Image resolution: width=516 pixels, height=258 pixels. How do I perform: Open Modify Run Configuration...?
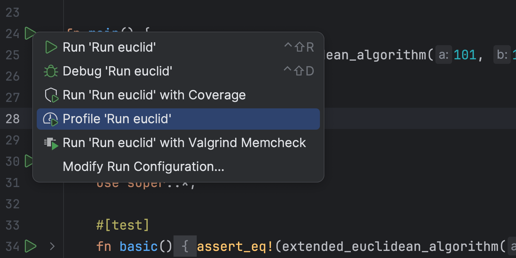pos(144,167)
